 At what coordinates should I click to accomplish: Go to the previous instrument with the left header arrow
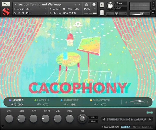(x=75, y=5)
